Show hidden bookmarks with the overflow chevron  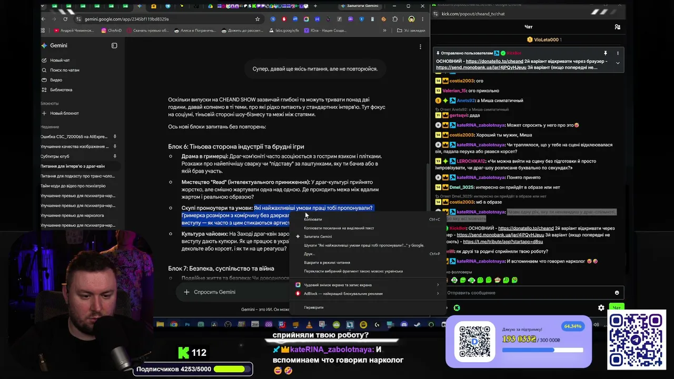click(385, 31)
